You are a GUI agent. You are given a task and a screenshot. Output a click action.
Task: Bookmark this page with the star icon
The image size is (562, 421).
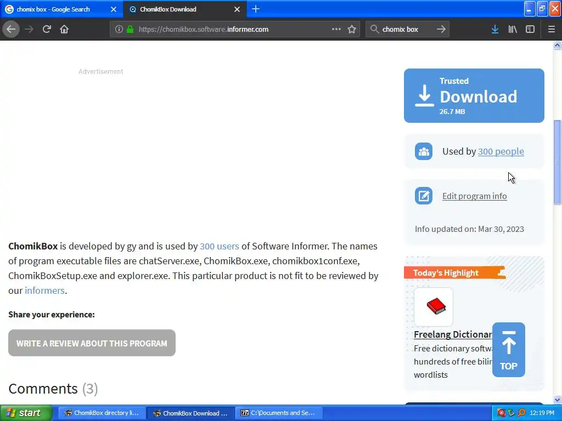(x=352, y=29)
